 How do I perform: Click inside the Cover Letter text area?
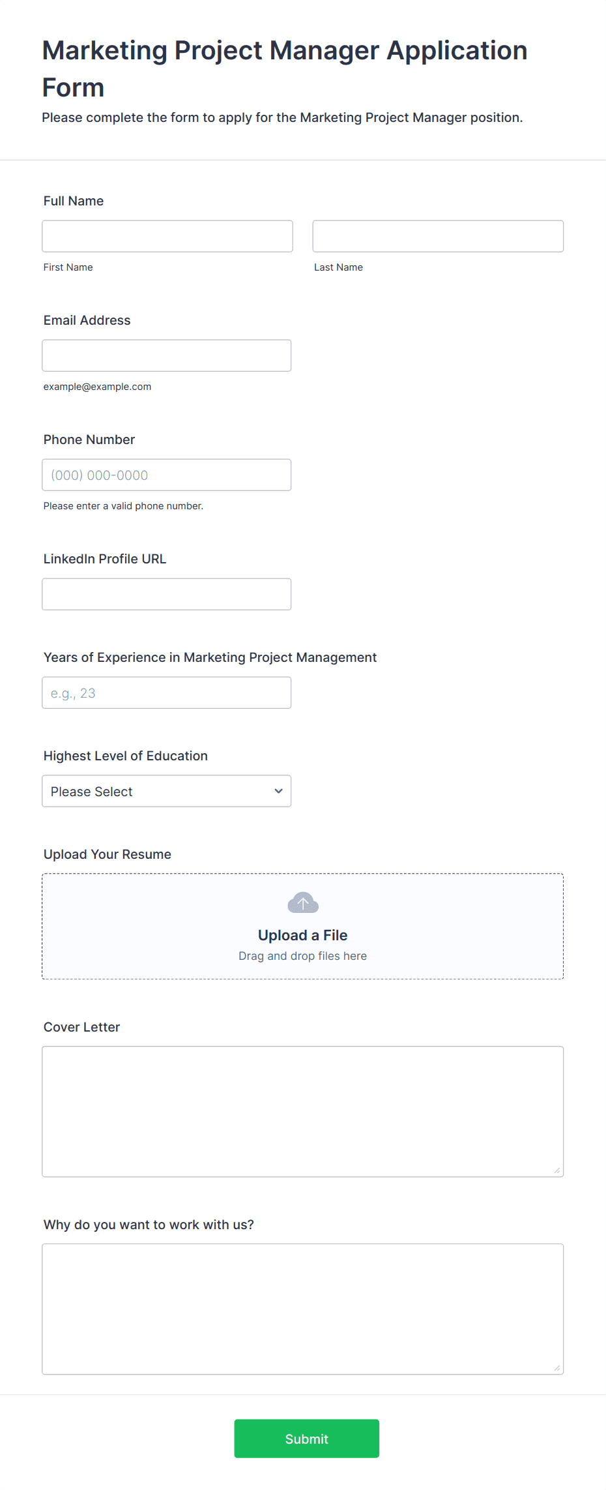tap(303, 1112)
